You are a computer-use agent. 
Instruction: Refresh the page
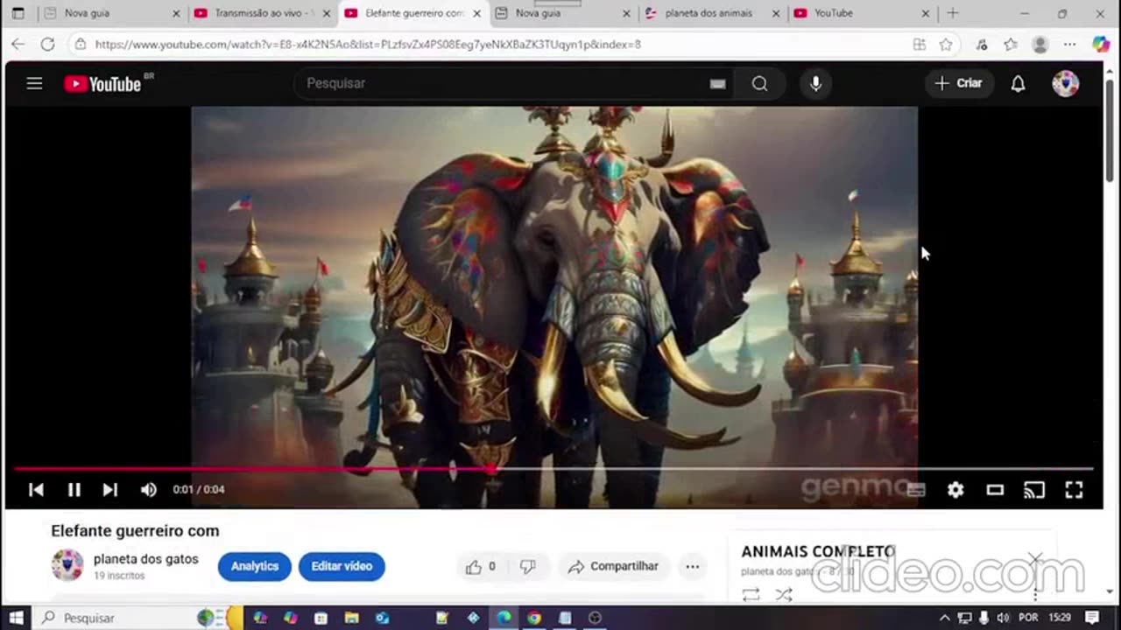47,44
